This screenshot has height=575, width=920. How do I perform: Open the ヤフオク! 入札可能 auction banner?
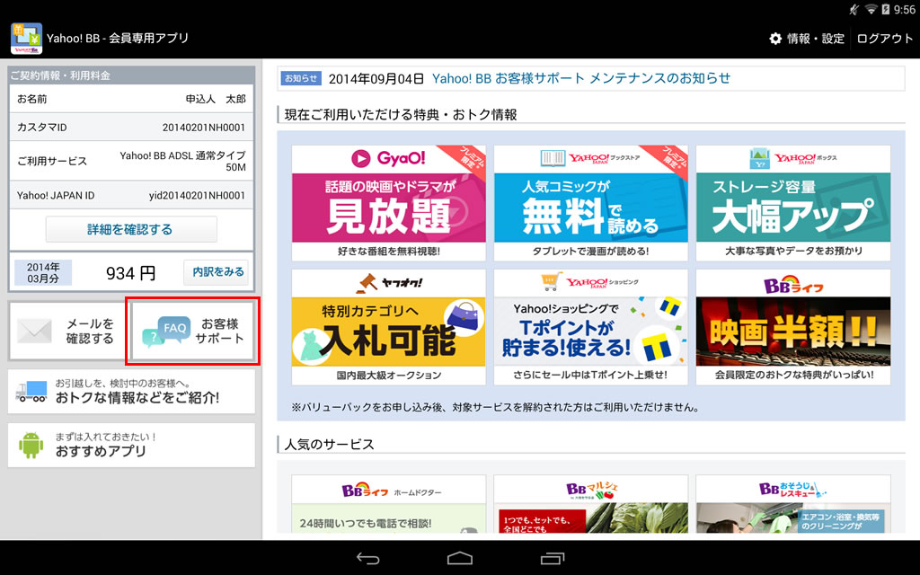coord(388,327)
